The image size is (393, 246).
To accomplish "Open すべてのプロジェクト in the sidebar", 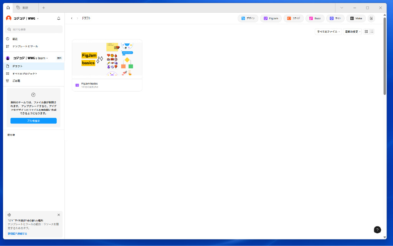I will click(x=25, y=73).
